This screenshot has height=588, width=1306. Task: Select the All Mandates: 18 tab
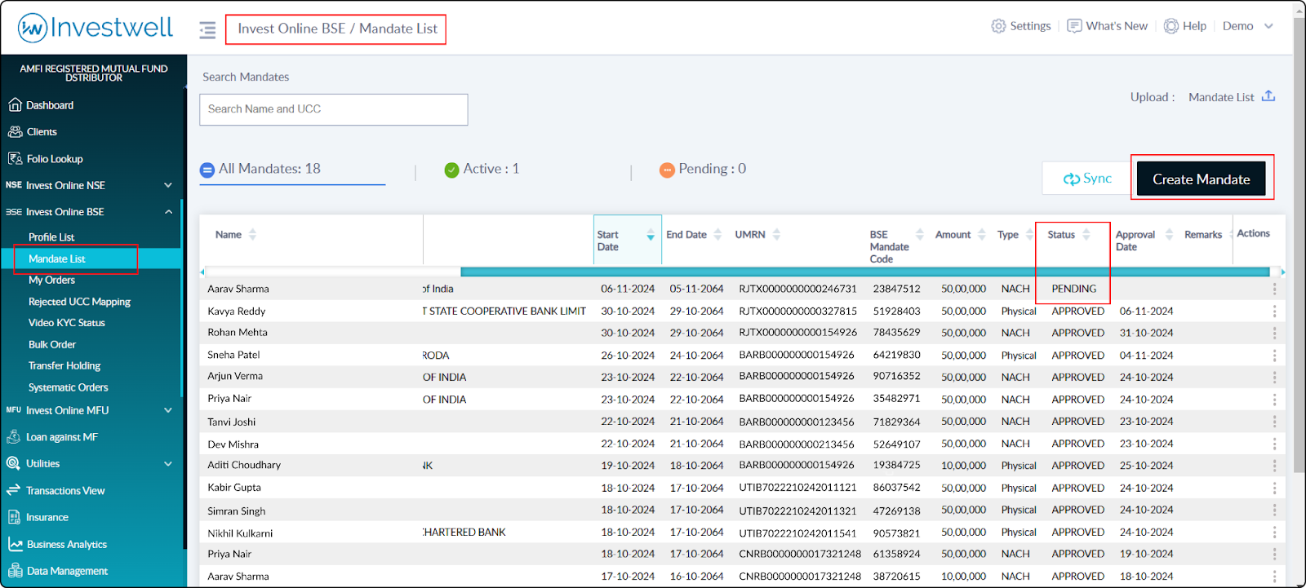click(292, 170)
